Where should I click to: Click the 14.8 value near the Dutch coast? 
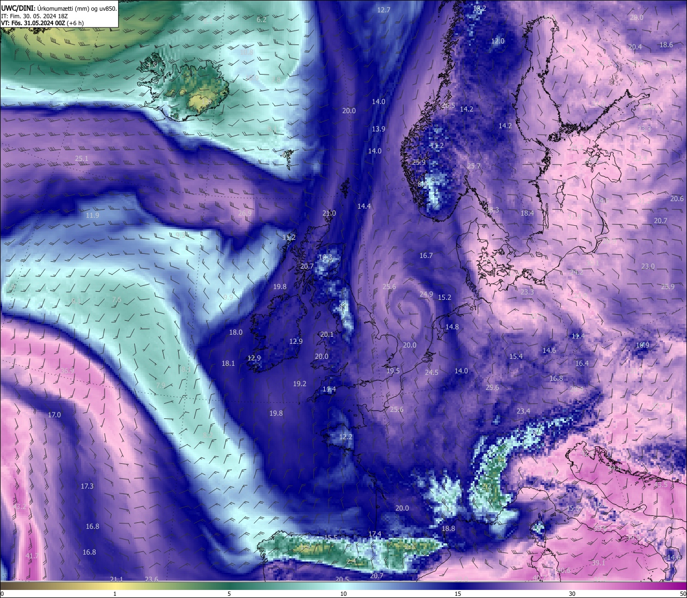452,327
